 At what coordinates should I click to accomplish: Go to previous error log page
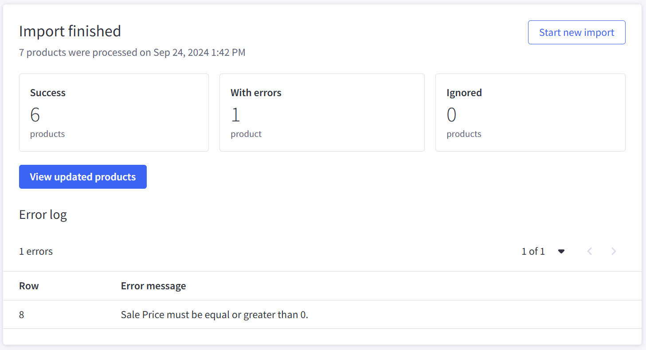pyautogui.click(x=590, y=251)
